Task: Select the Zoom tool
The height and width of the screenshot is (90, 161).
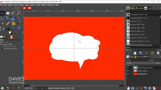Action: tap(19, 28)
